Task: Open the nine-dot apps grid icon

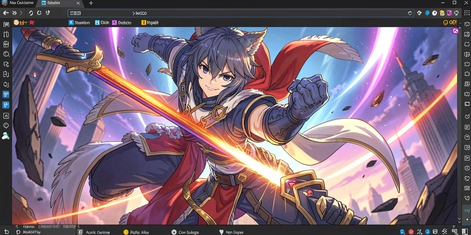Action: tap(466, 13)
